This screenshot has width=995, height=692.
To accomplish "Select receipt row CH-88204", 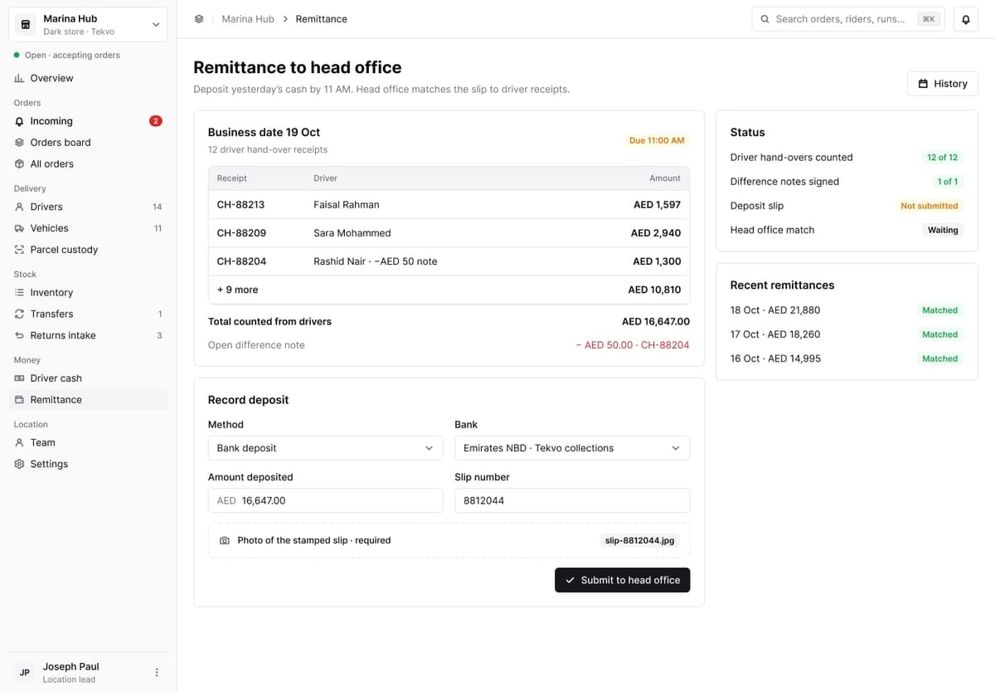I will 449,261.
